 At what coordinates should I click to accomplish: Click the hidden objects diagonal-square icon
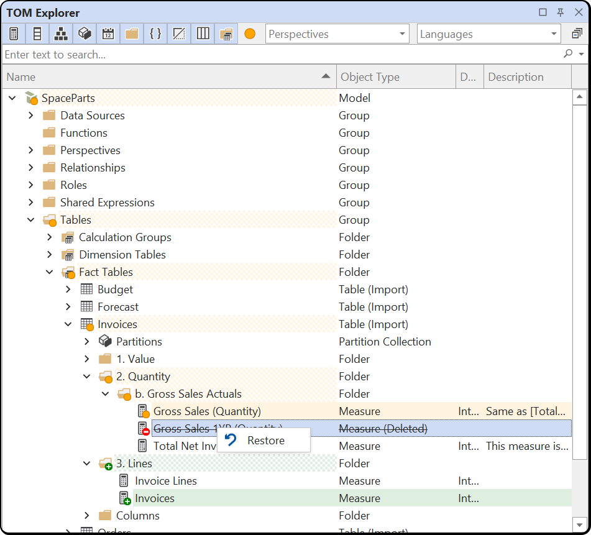pyautogui.click(x=179, y=34)
